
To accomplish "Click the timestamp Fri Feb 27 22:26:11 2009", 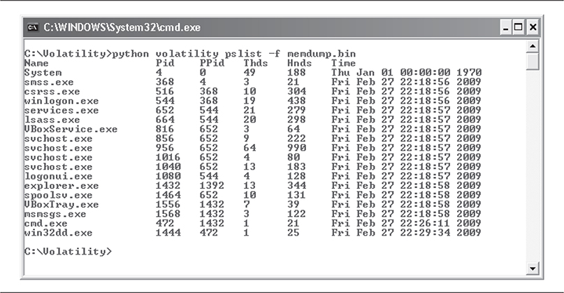I will coord(406,223).
